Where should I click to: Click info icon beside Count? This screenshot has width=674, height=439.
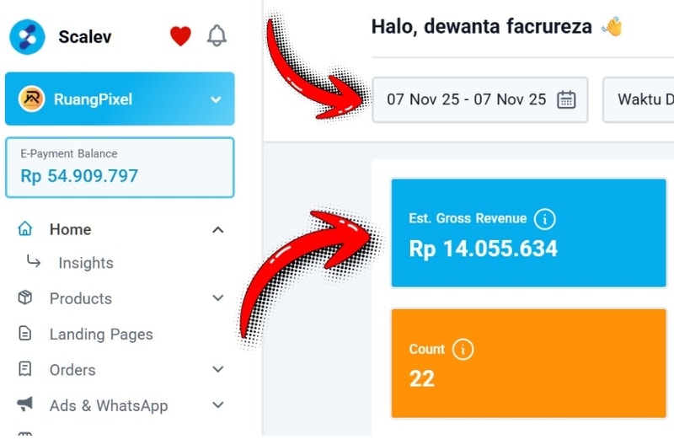[x=463, y=349]
